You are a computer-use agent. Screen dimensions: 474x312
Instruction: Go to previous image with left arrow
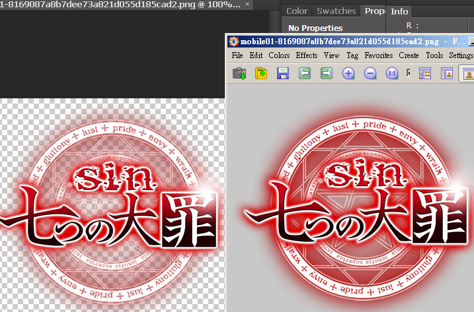[305, 73]
